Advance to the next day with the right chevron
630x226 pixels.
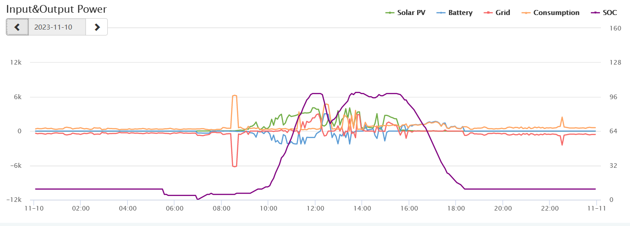(97, 27)
